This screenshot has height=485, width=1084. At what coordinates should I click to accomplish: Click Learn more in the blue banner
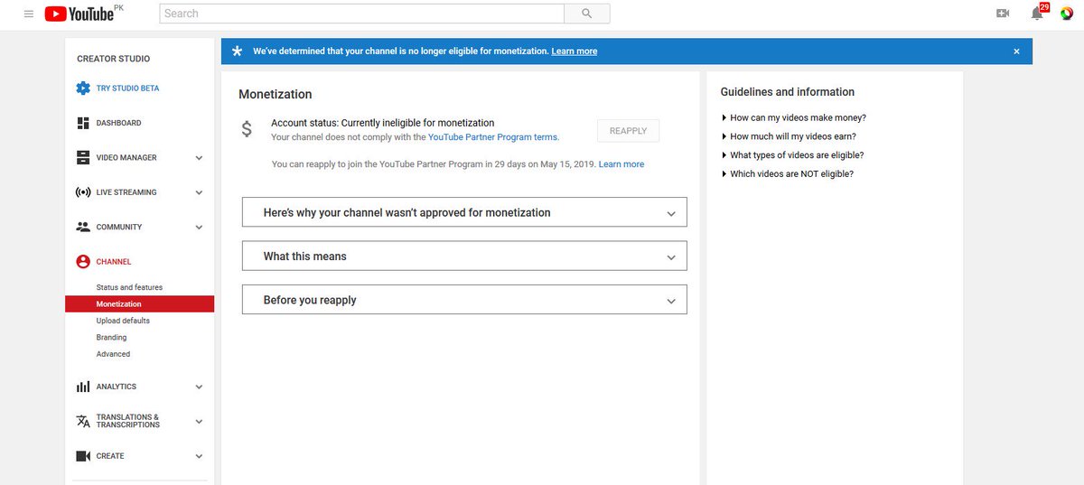click(575, 51)
